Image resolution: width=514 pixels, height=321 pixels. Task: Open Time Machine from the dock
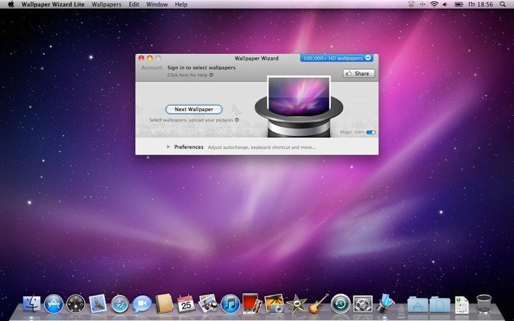click(341, 304)
